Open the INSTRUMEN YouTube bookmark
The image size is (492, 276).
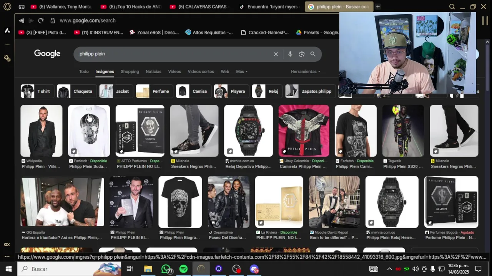pos(98,33)
